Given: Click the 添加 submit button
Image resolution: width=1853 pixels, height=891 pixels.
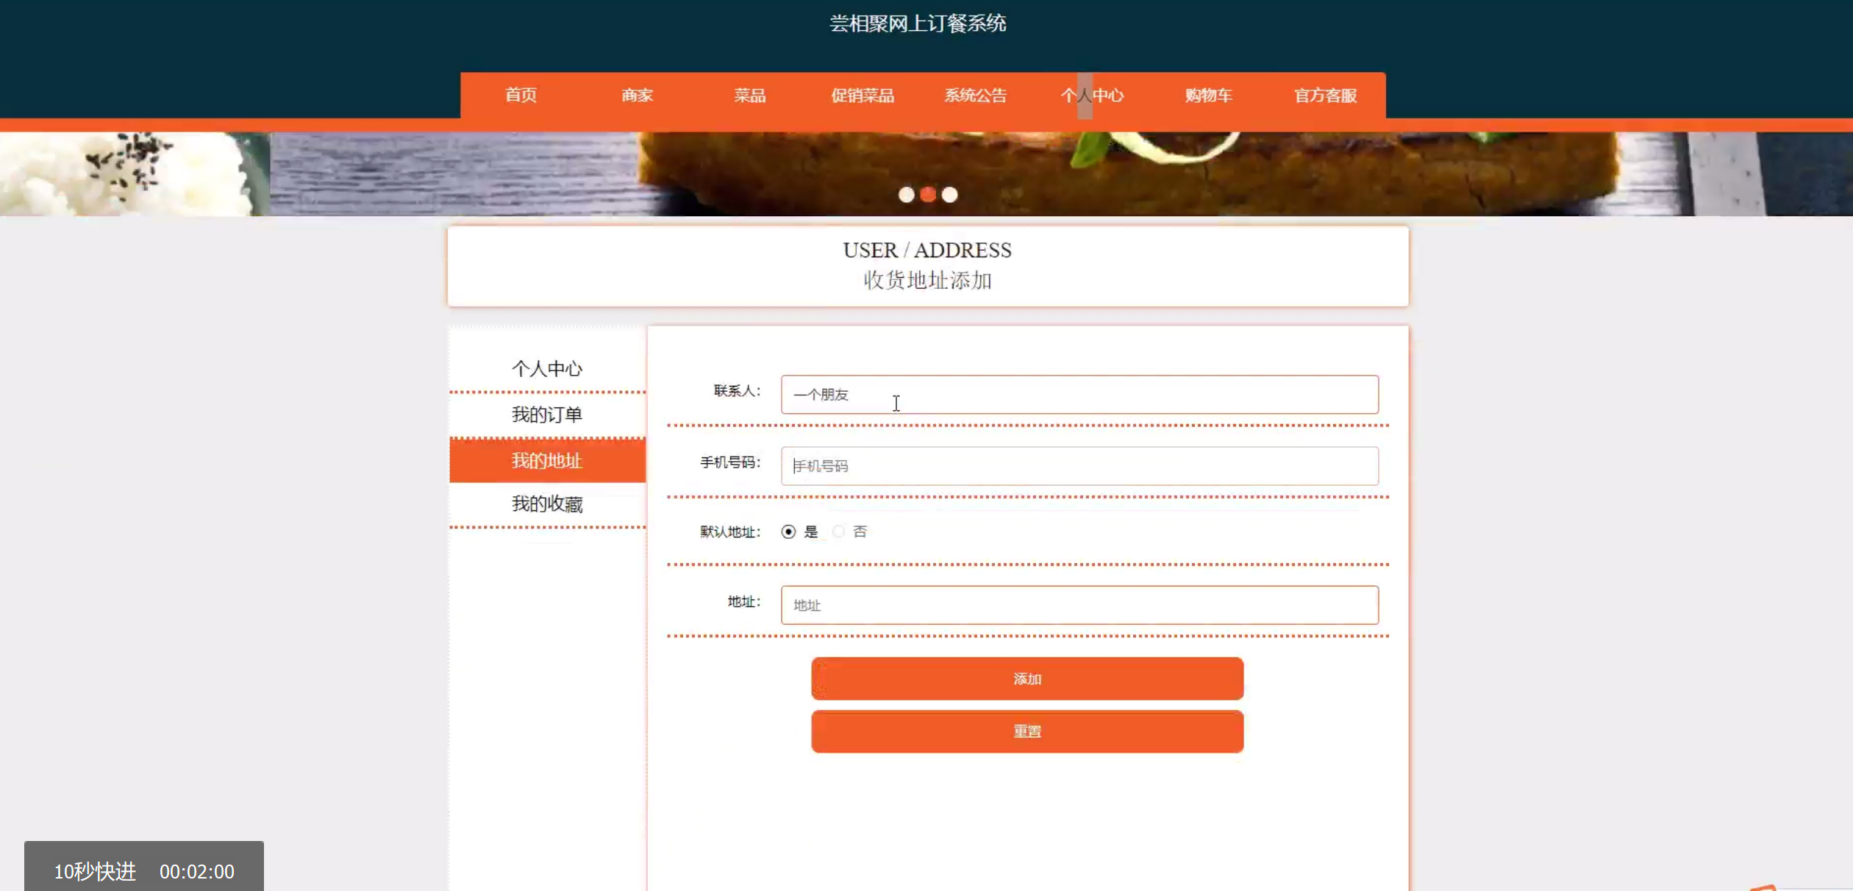Looking at the screenshot, I should tap(1027, 679).
